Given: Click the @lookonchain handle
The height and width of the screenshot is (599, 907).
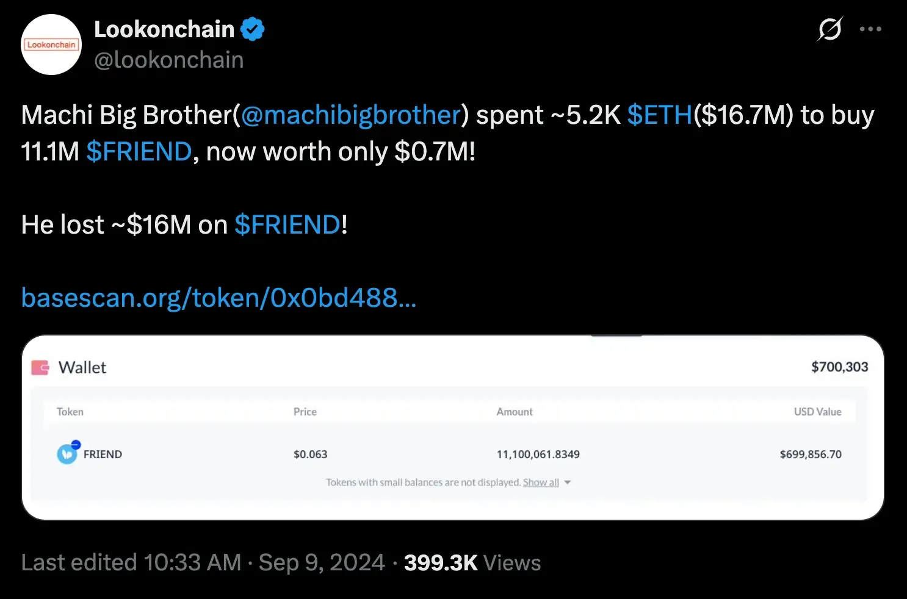Looking at the screenshot, I should pos(169,59).
